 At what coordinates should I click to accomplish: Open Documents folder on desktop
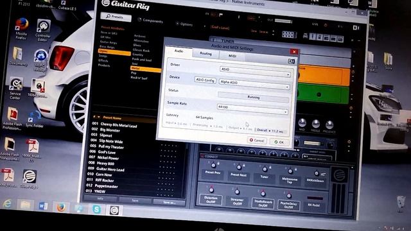click(19, 56)
